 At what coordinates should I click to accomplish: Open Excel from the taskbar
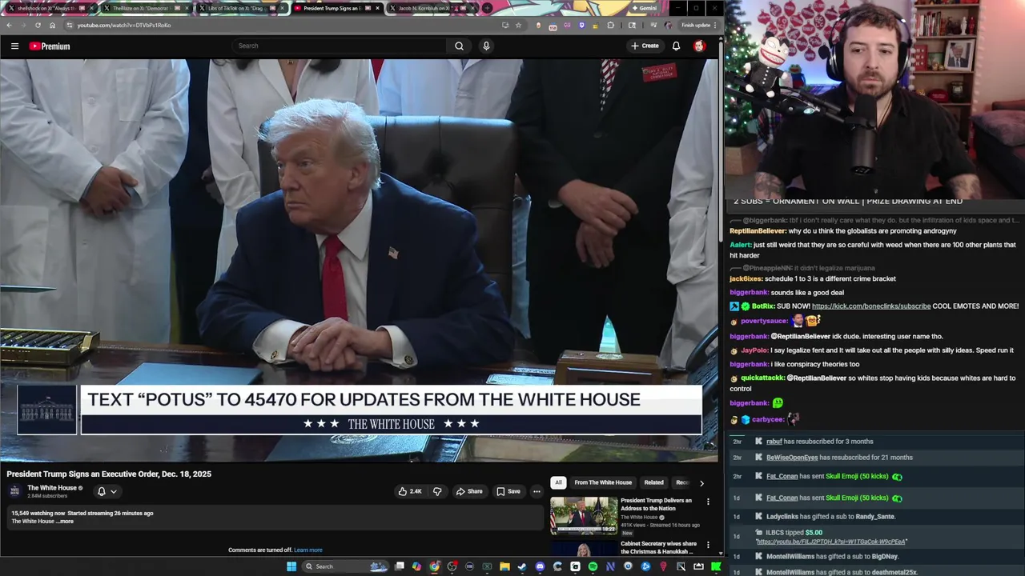click(487, 566)
